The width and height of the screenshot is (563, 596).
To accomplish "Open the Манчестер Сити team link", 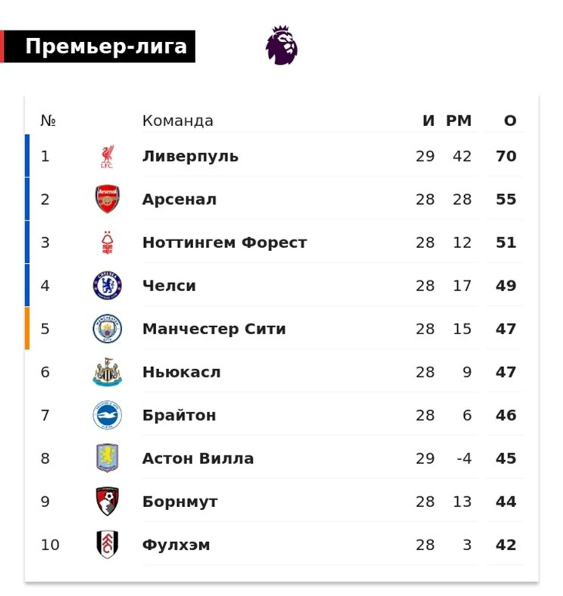I will 214,329.
